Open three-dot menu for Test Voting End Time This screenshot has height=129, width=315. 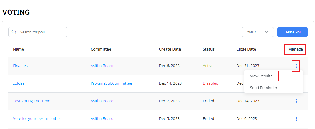[x=296, y=101]
